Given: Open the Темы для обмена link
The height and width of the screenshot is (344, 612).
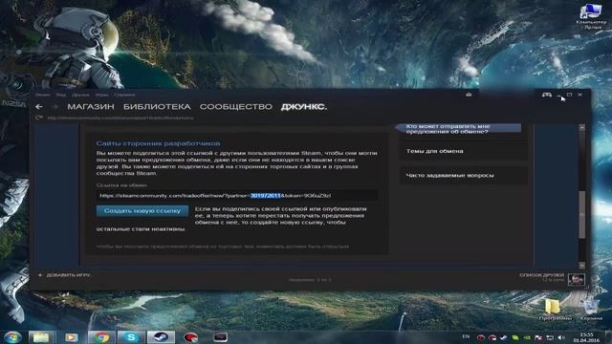Looking at the screenshot, I should pyautogui.click(x=464, y=151).
